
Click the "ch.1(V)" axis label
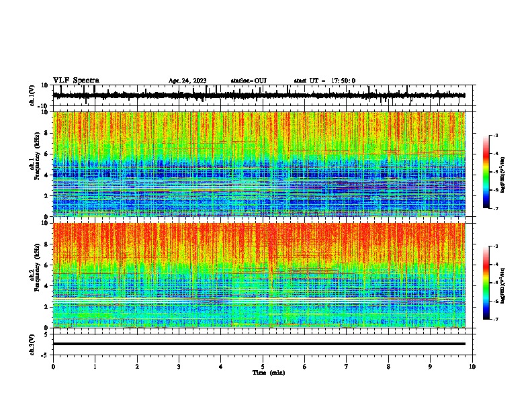32,95
